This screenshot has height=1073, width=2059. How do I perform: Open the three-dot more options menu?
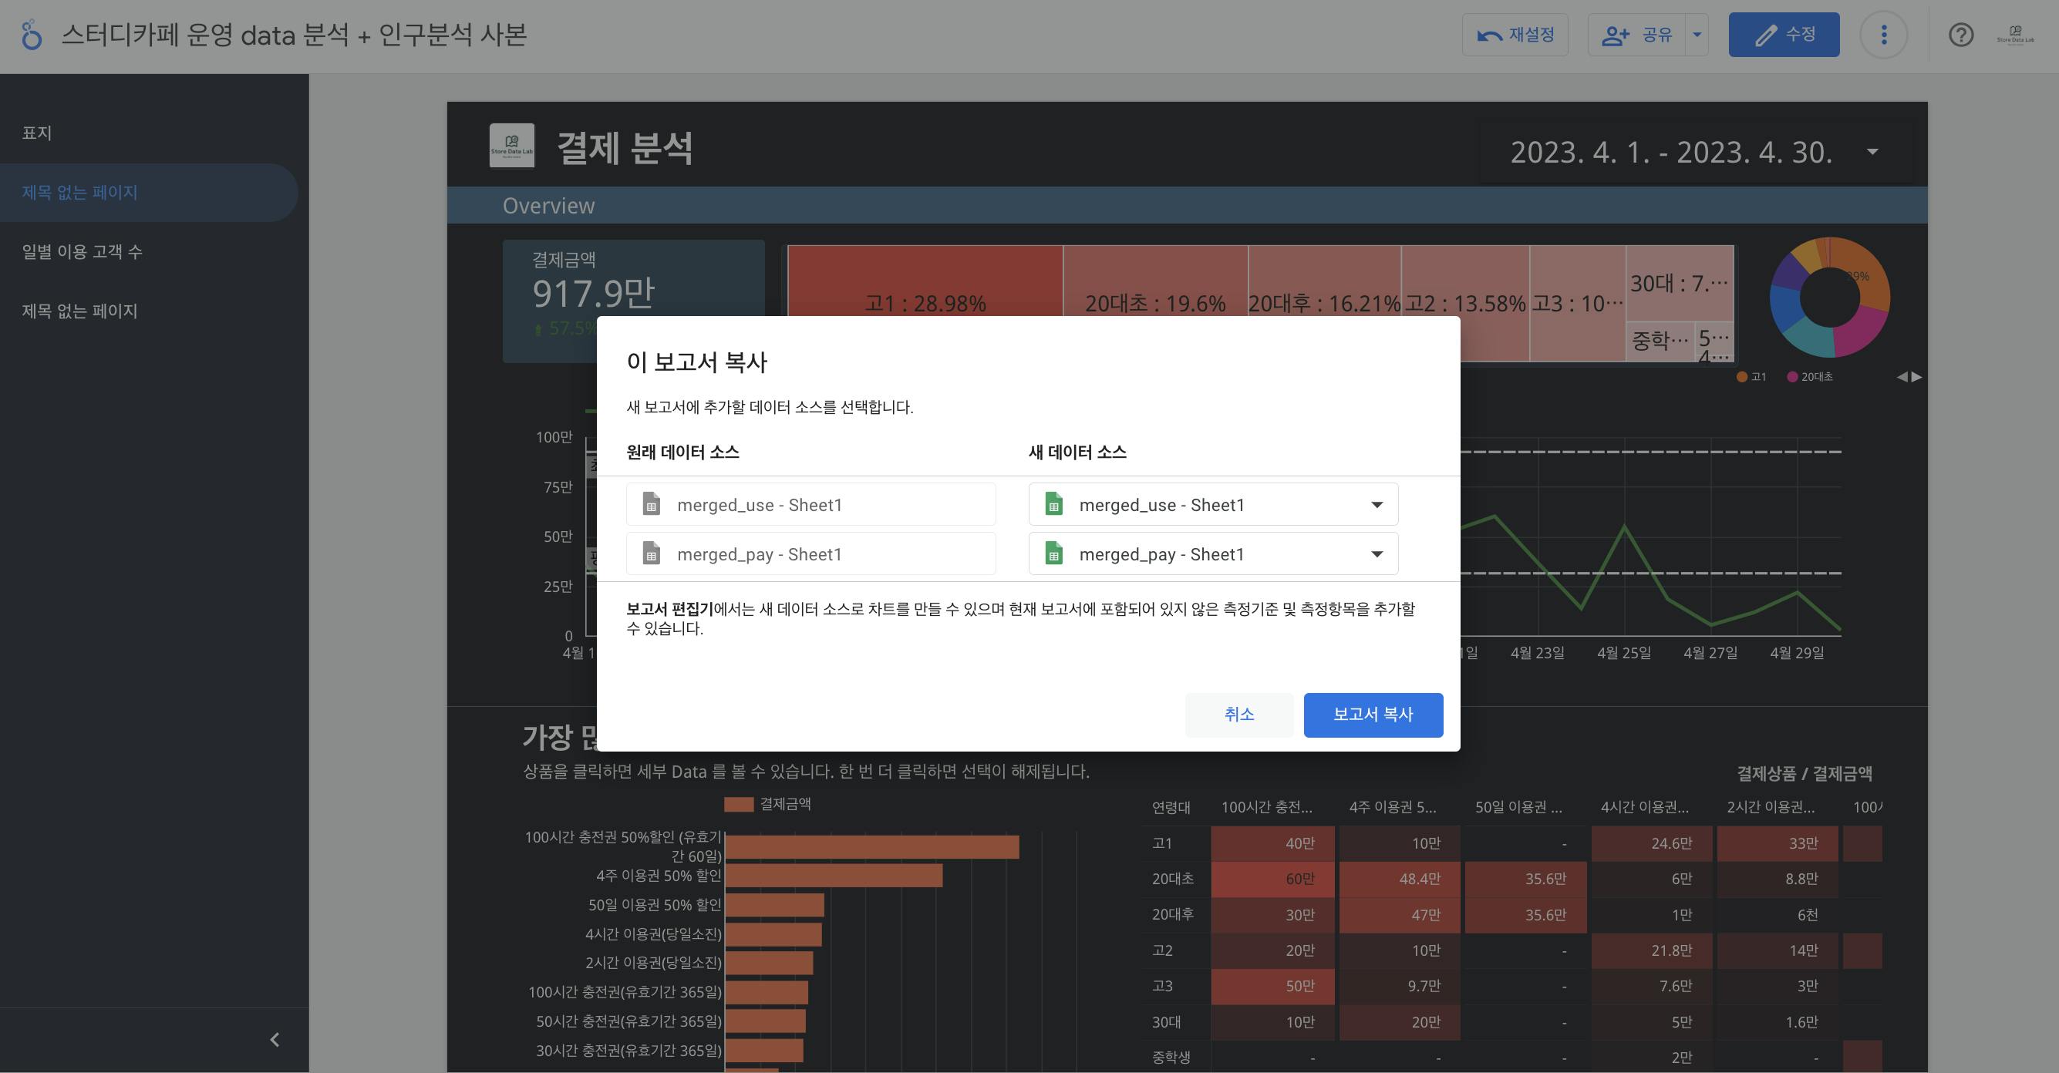click(1883, 35)
